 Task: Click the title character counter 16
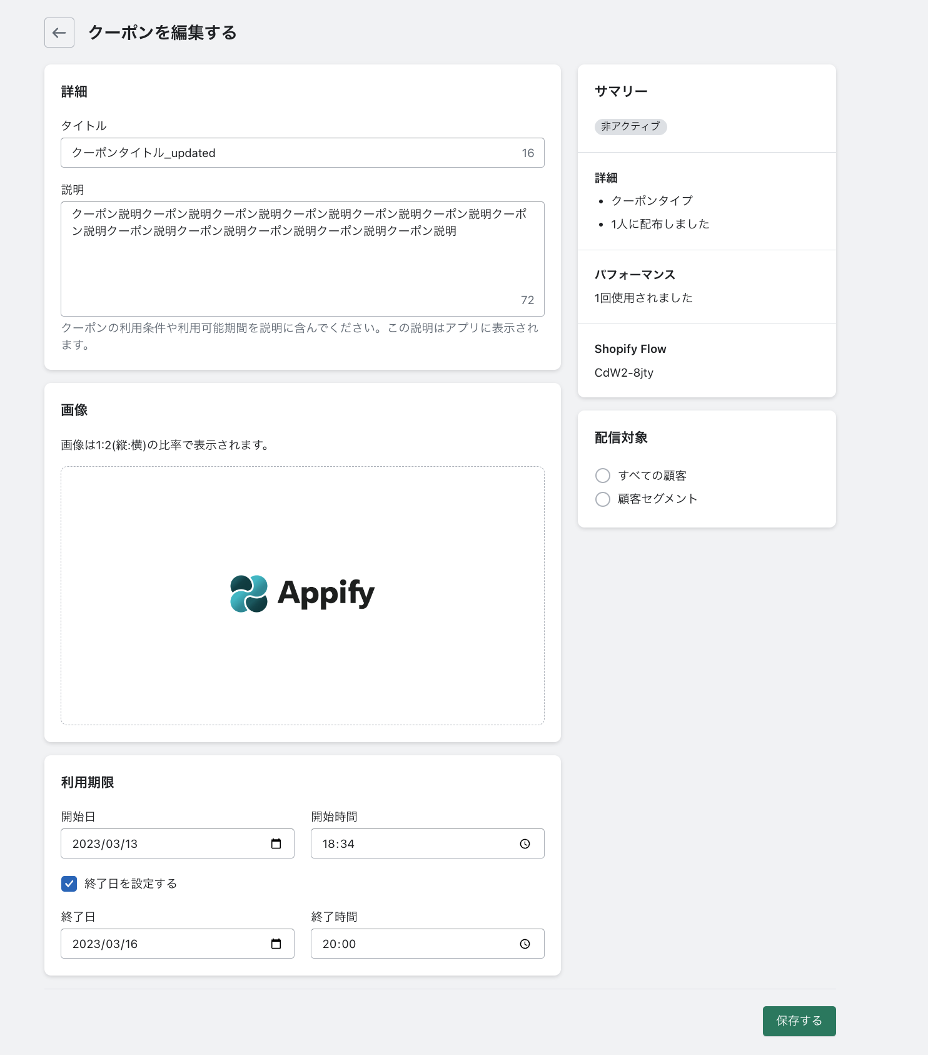528,153
